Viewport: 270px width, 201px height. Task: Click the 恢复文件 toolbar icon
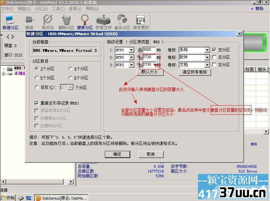click(x=104, y=22)
